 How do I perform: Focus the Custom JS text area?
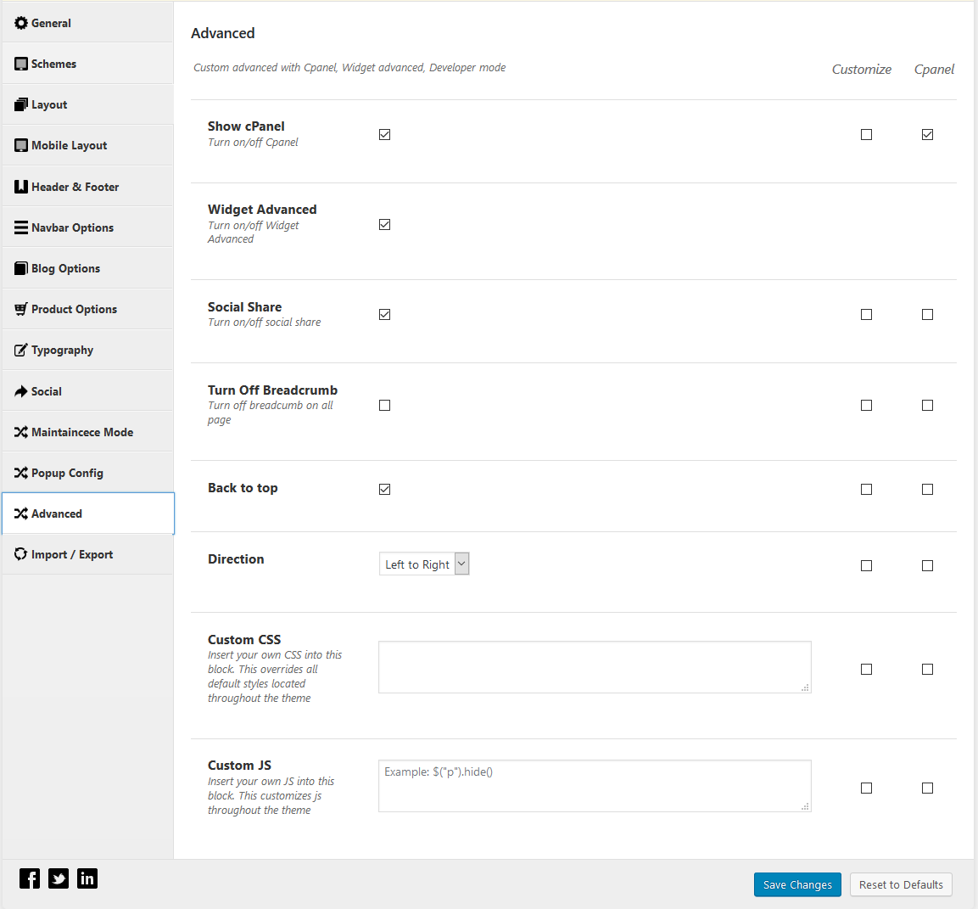coord(595,786)
